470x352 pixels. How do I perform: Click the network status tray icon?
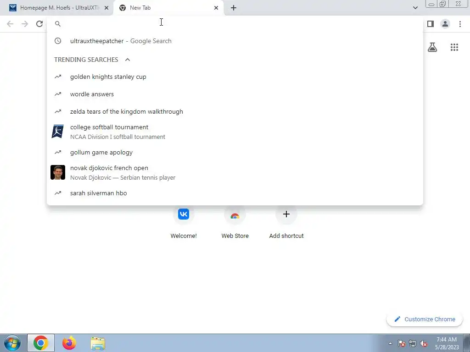pos(413,343)
